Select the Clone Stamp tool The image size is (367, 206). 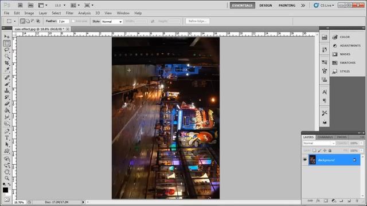(x=7, y=90)
